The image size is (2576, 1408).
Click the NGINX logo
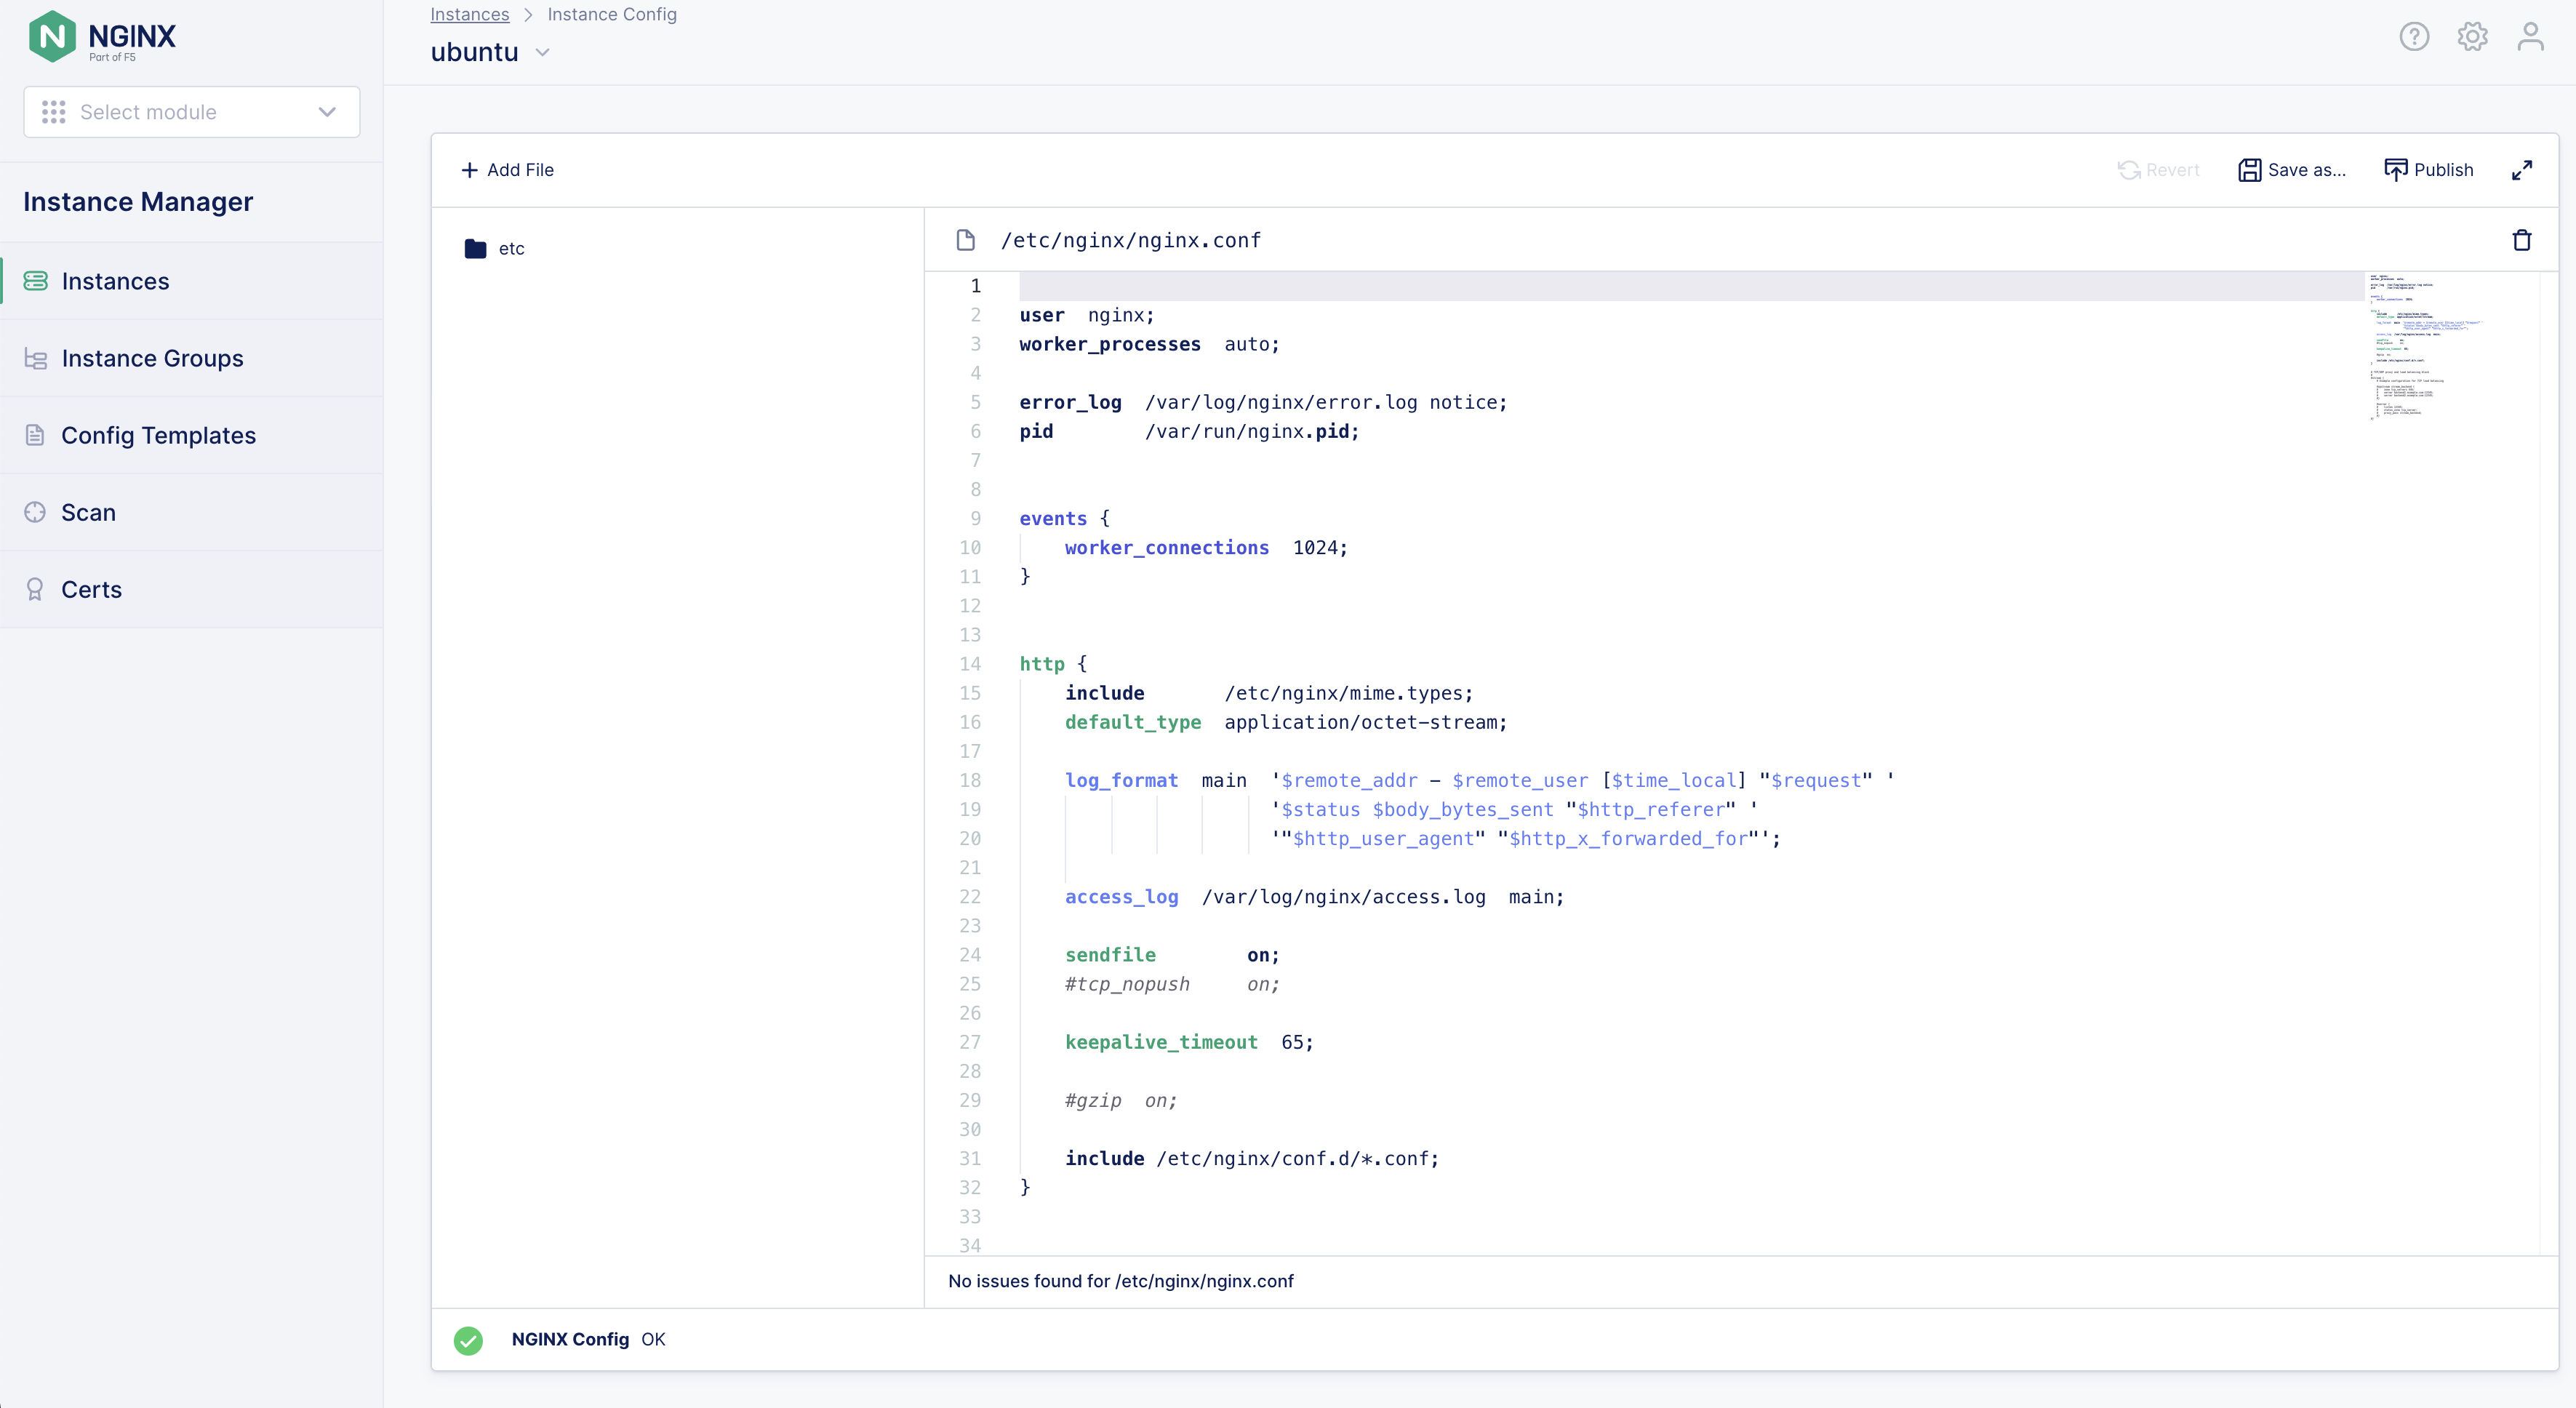(102, 37)
